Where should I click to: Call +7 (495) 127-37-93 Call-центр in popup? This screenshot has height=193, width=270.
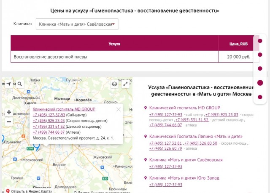[x=49, y=115]
